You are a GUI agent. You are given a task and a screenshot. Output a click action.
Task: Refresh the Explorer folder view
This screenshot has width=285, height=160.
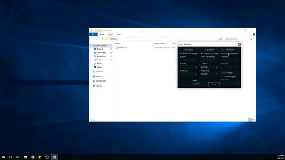221,39
